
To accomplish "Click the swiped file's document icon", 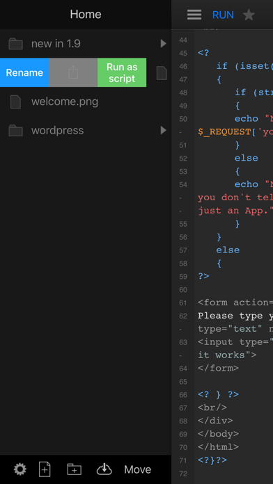I will point(162,73).
